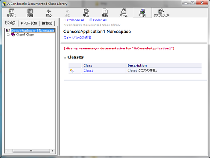
Task: Collapse the Classes section
Action: 65,57
